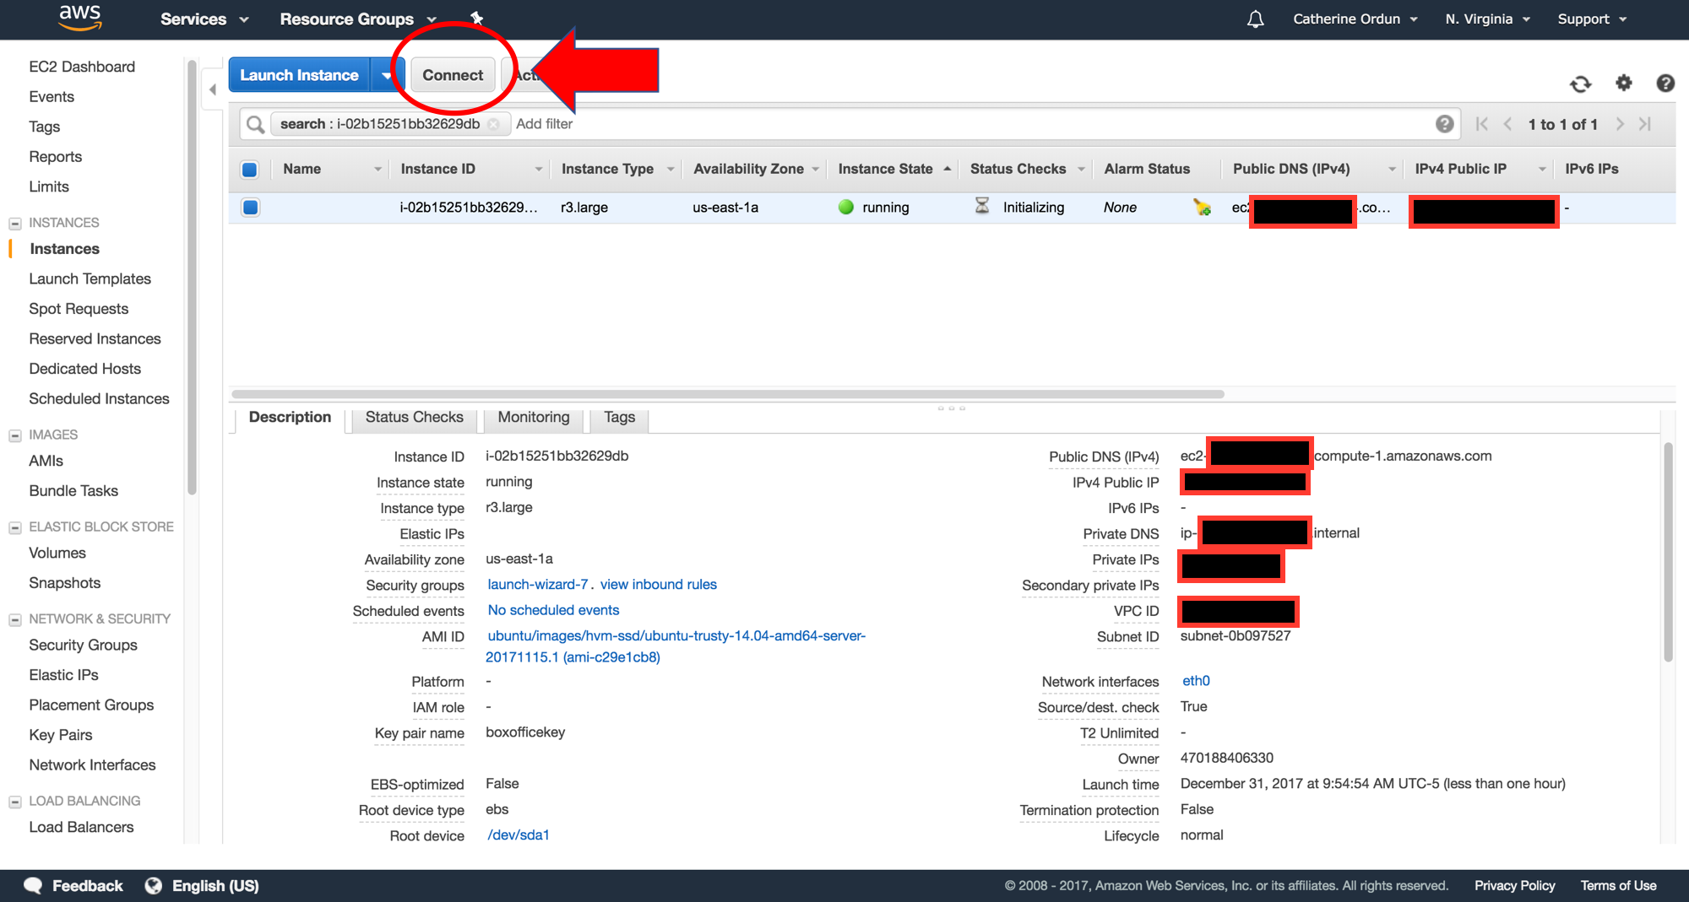Image resolution: width=1689 pixels, height=902 pixels.
Task: Click the alarm status icon in instance row
Action: coord(1202,208)
